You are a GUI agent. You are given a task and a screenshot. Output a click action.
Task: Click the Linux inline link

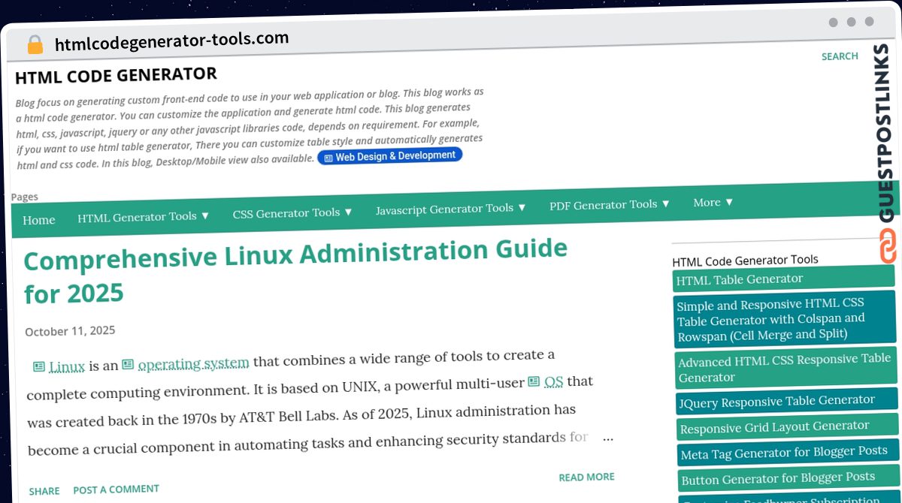point(67,367)
